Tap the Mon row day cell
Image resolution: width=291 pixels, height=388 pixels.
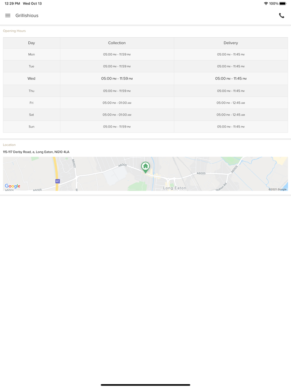[32, 54]
